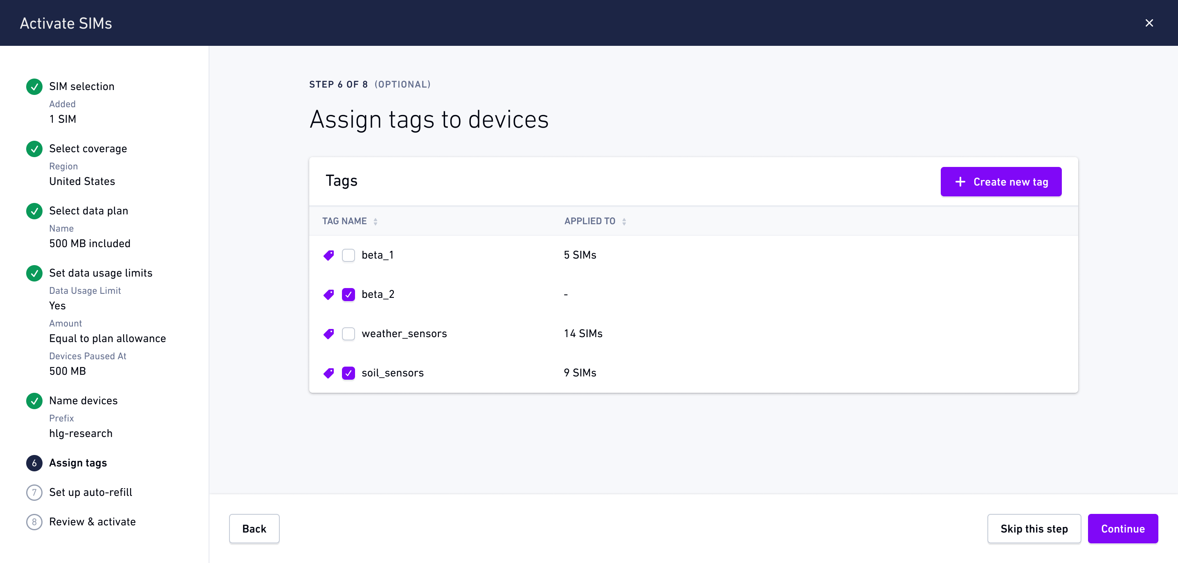Click Skip this step
This screenshot has height=563, width=1178.
(x=1034, y=529)
